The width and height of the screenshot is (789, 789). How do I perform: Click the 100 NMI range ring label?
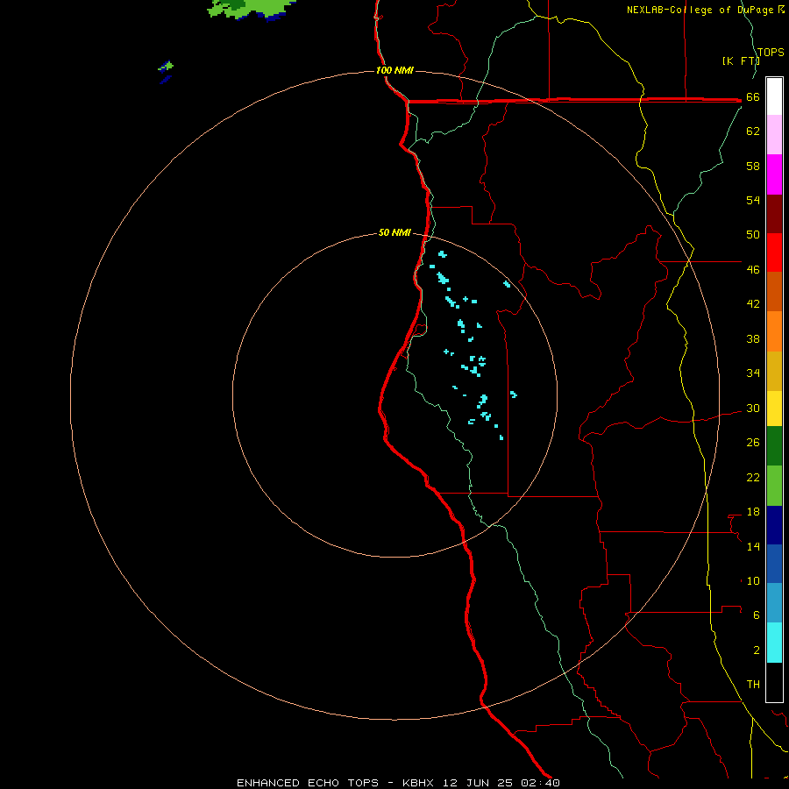point(394,70)
